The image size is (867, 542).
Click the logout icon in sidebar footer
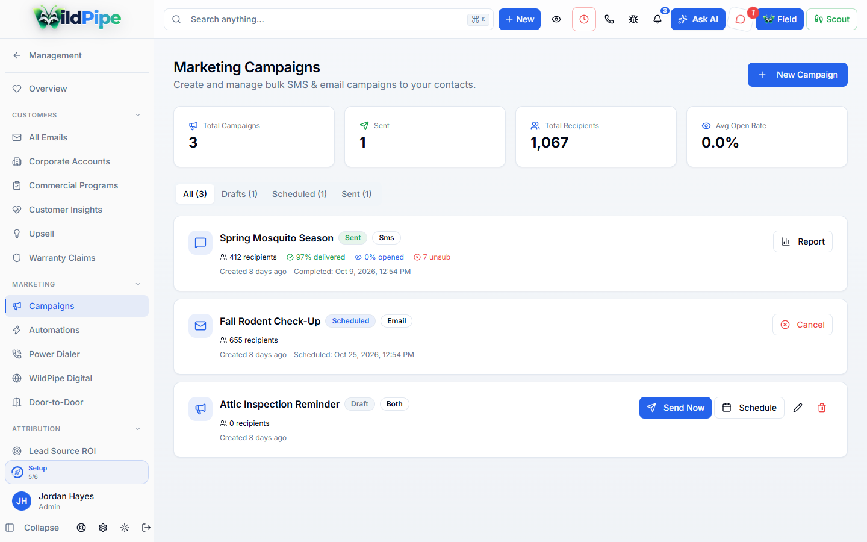tap(146, 528)
